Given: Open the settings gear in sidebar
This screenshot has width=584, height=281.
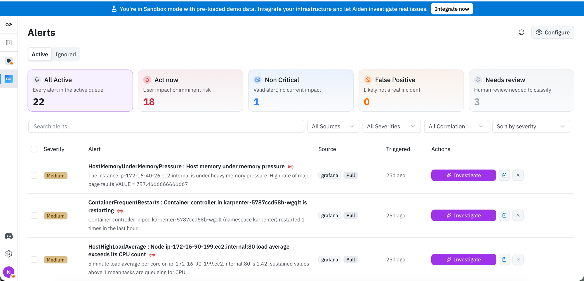Looking at the screenshot, I should (x=9, y=254).
